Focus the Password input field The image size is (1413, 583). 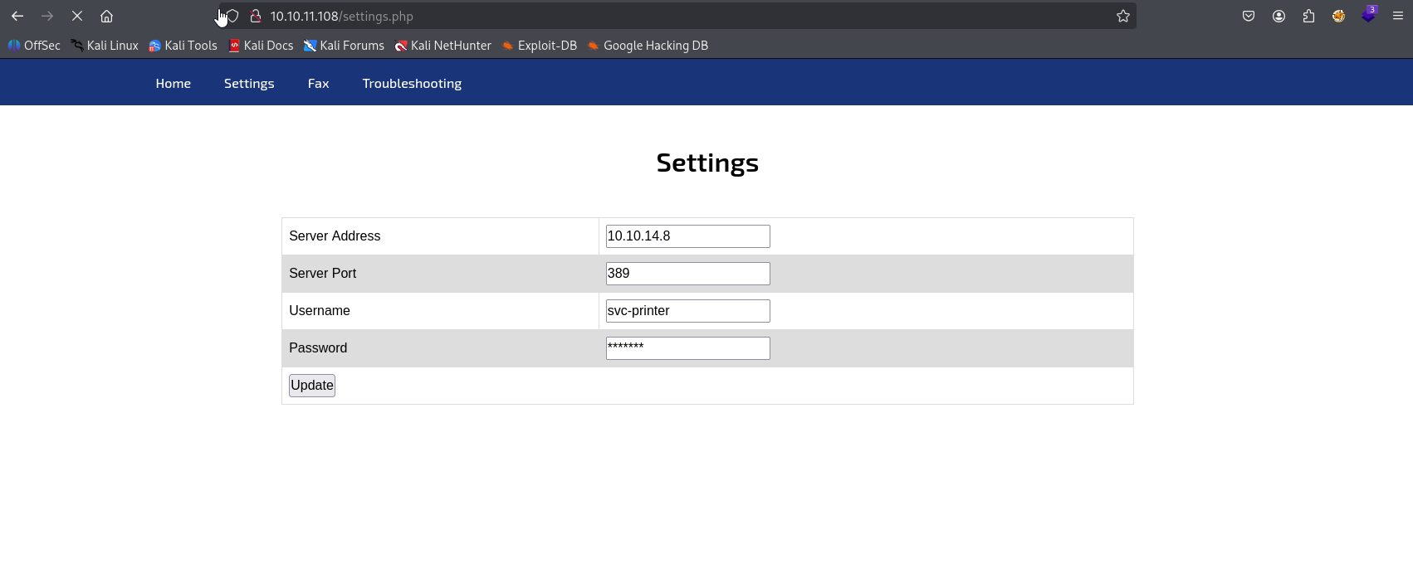pos(688,348)
